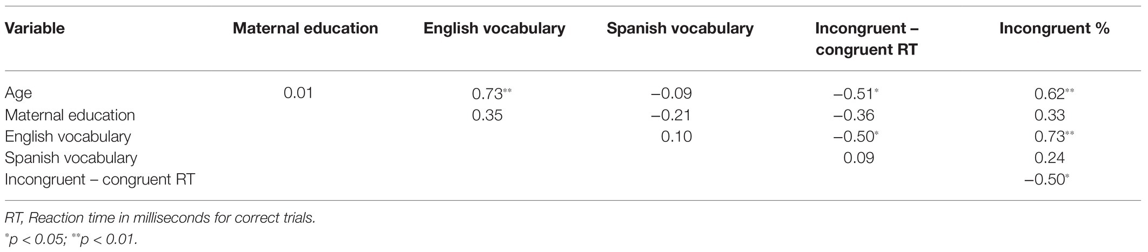Select the Age row label
Image resolution: width=1148 pixels, height=252 pixels.
tap(18, 94)
